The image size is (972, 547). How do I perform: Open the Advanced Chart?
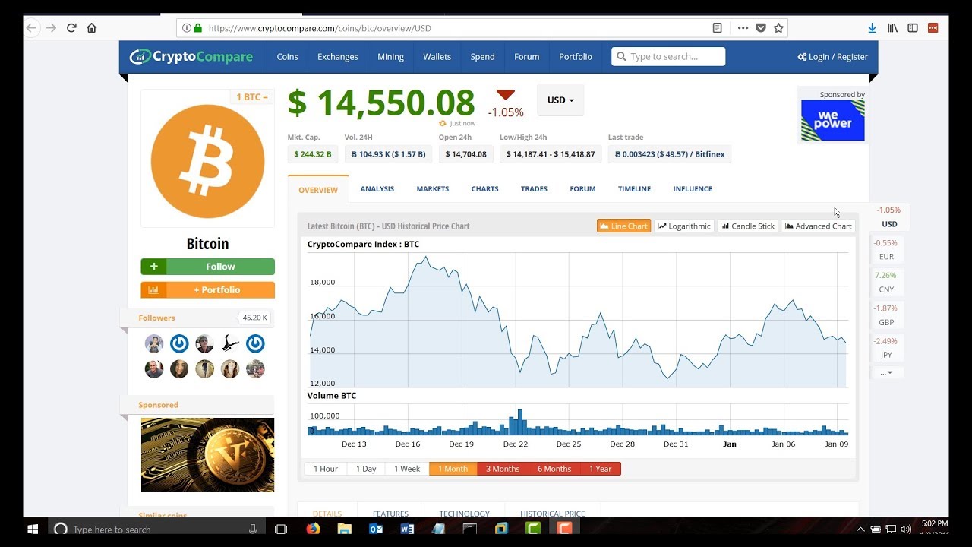[x=818, y=226]
